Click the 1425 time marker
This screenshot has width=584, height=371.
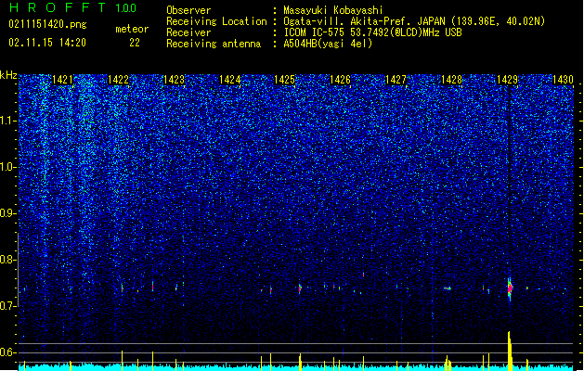pos(284,80)
